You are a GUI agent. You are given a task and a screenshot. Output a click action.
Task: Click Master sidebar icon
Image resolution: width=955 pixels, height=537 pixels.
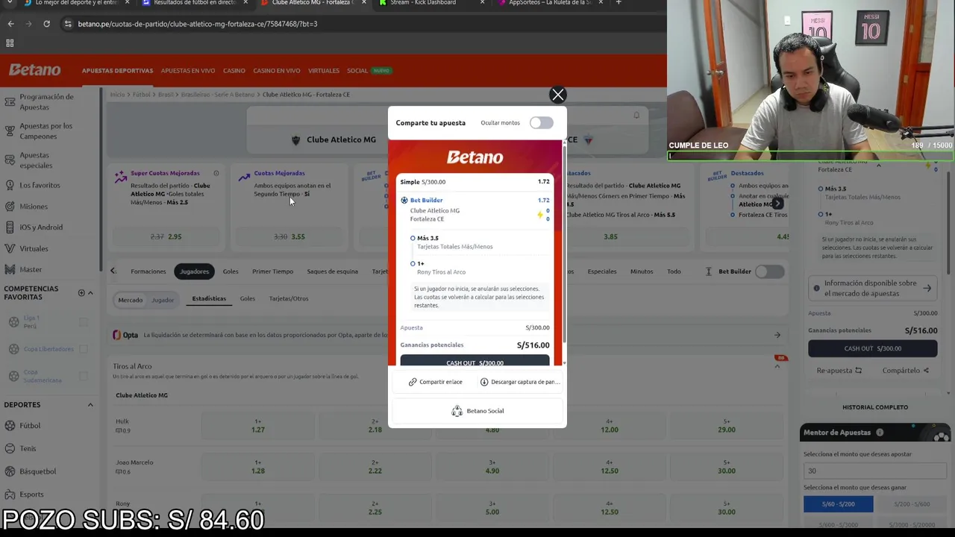10,269
